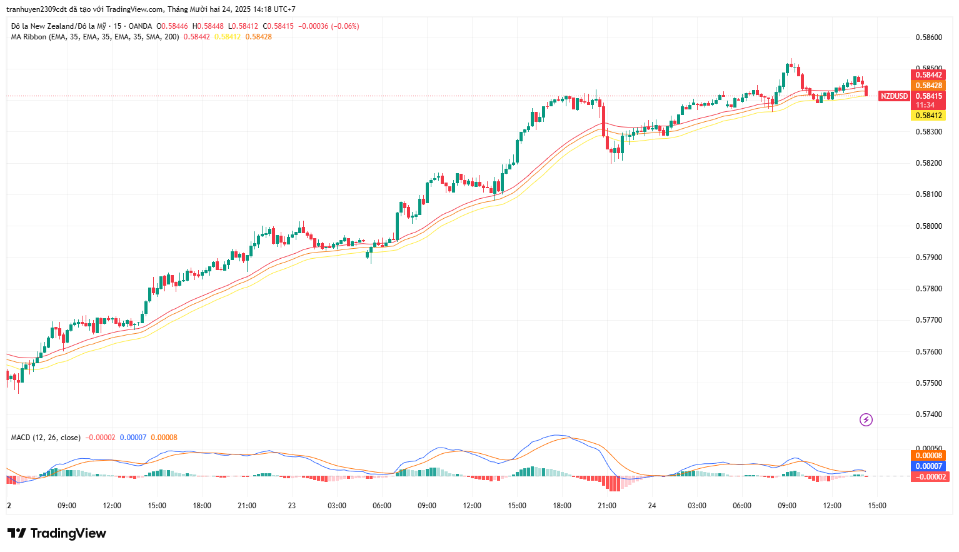The image size is (959, 552).
Task: Click the orange 0.58428 price label
Action: pos(928,86)
